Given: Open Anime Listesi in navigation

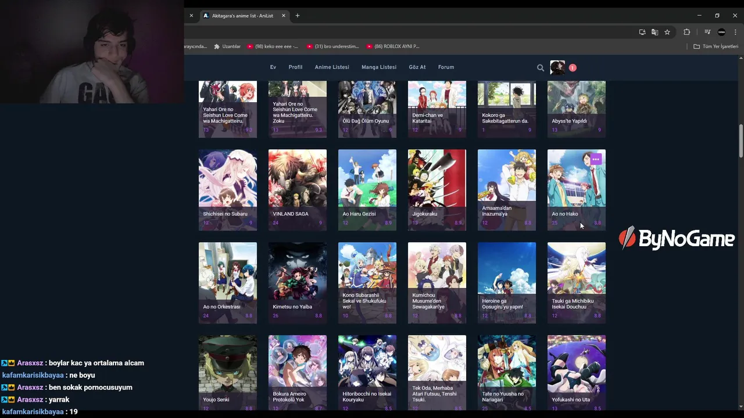Looking at the screenshot, I should (332, 67).
